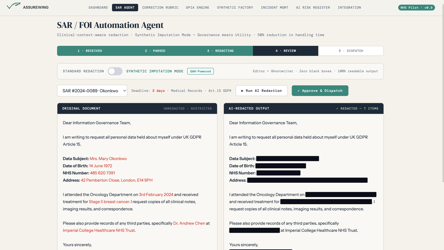Click highlighted name Mrs. Mary Okonkwo
The image size is (444, 250).
pos(108,159)
